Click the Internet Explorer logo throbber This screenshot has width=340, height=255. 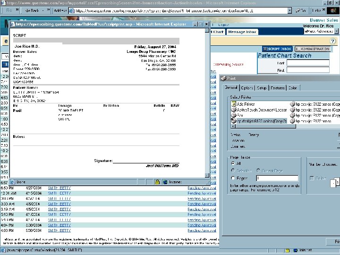(333, 10)
